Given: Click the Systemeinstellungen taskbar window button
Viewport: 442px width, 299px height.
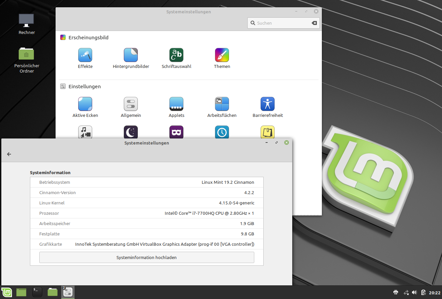Looking at the screenshot, I should click(x=68, y=292).
